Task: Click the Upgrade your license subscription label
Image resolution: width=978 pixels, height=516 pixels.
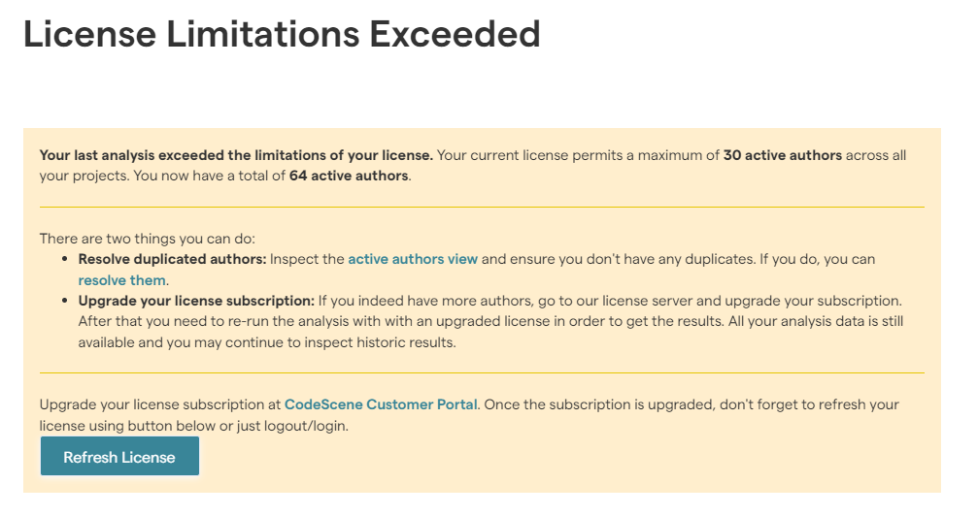Action: 196,301
